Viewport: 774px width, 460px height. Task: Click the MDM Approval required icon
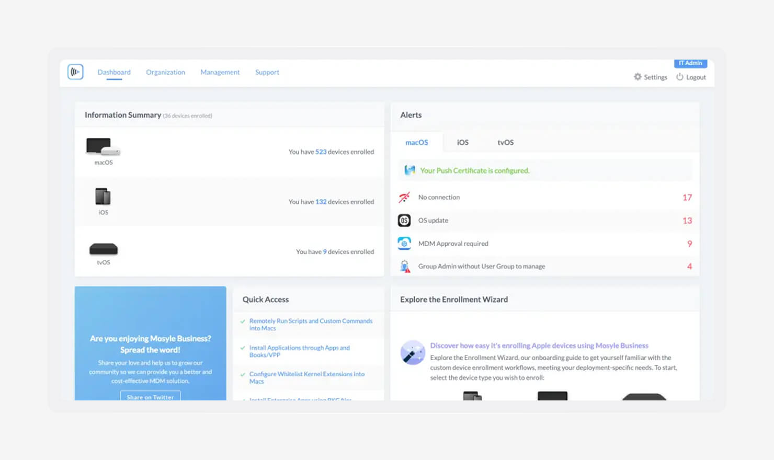(x=404, y=244)
